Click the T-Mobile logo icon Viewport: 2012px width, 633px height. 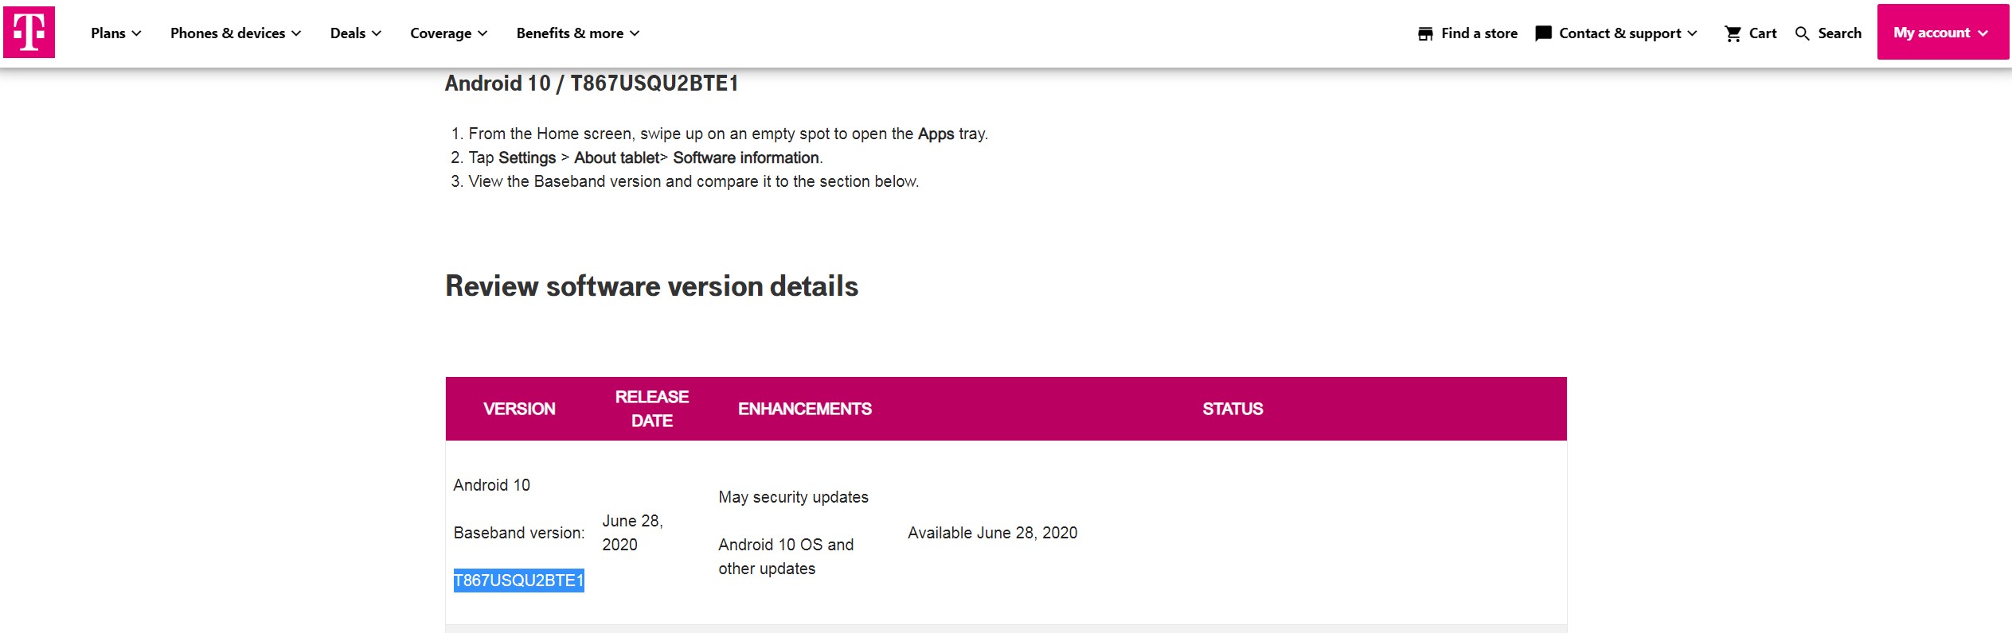click(x=29, y=33)
